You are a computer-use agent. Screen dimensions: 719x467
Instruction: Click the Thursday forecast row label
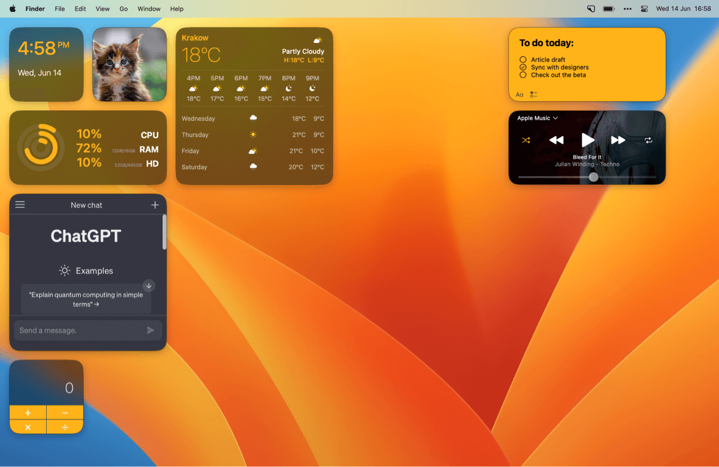[x=195, y=135]
